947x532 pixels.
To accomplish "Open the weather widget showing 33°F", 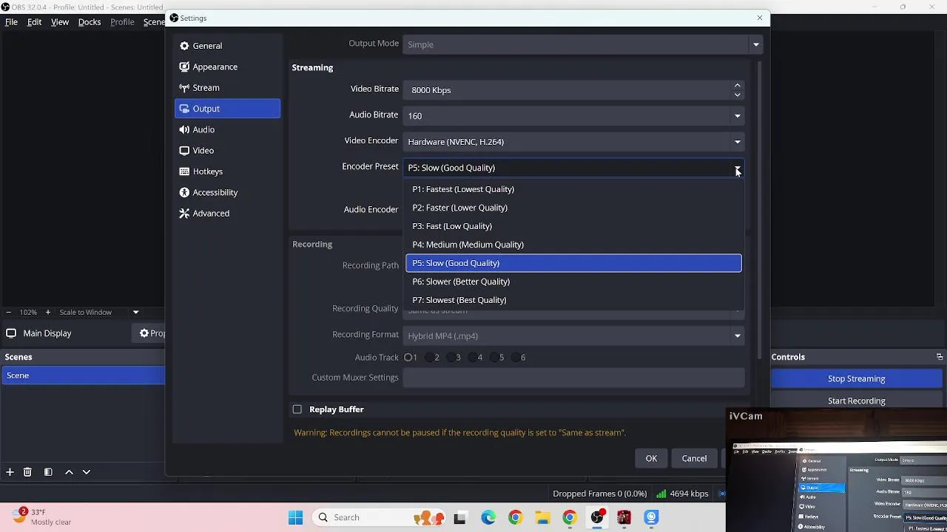I will coord(41,516).
